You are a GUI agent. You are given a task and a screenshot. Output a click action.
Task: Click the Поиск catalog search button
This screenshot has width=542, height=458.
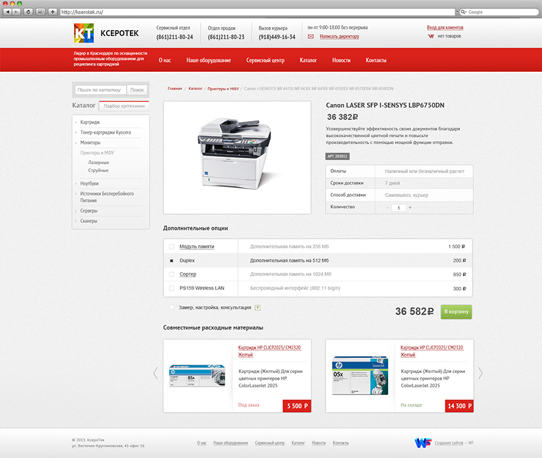coord(137,89)
